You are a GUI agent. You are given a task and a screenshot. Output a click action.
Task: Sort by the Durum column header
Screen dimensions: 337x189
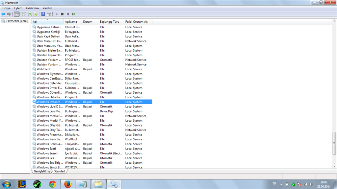click(90, 22)
